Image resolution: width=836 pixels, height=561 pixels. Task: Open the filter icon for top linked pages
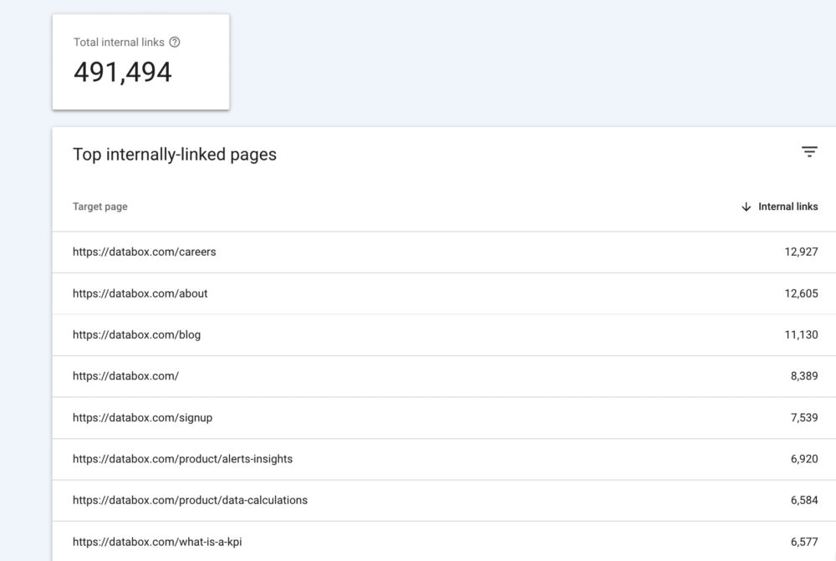pos(808,152)
